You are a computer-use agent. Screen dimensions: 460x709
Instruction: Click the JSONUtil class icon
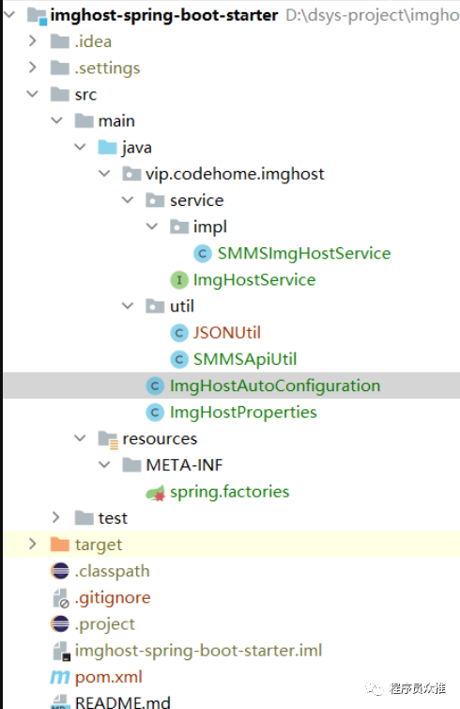179,333
